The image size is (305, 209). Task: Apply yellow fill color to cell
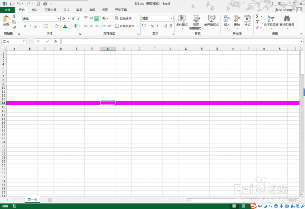tap(57, 26)
